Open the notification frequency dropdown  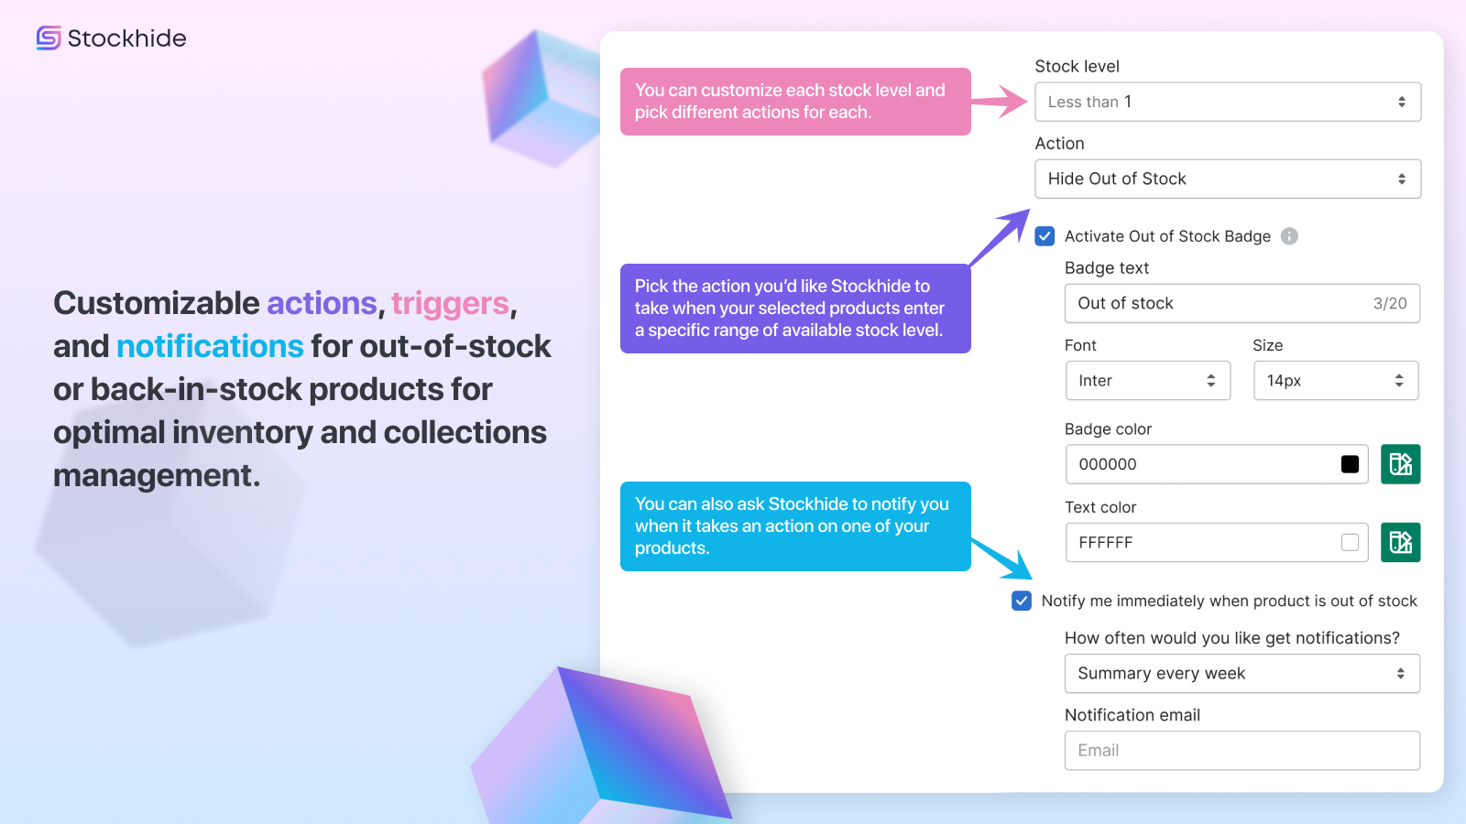(1242, 673)
